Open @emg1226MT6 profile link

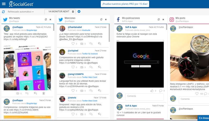76,74
